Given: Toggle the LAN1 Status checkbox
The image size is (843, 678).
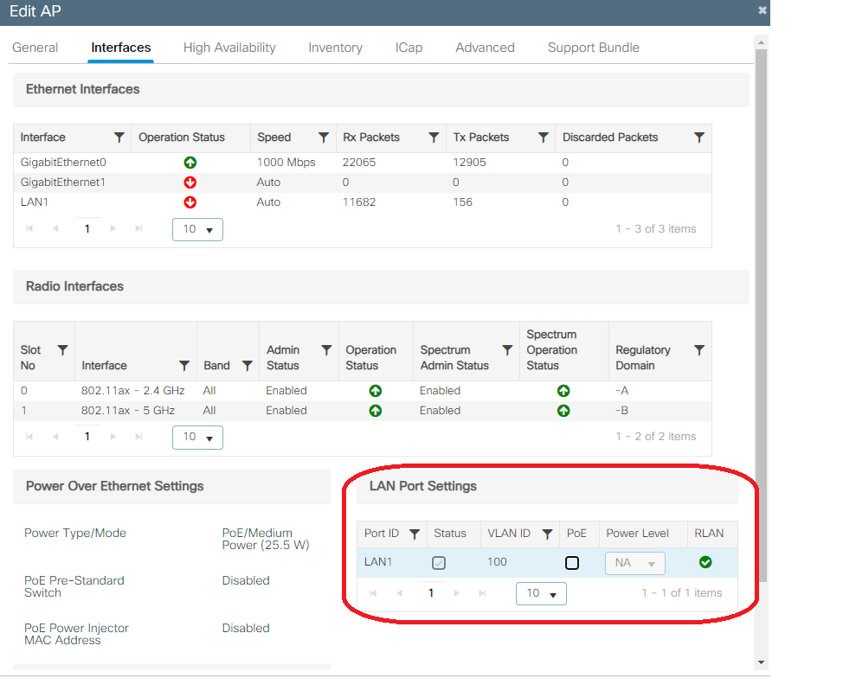Looking at the screenshot, I should click(x=439, y=563).
